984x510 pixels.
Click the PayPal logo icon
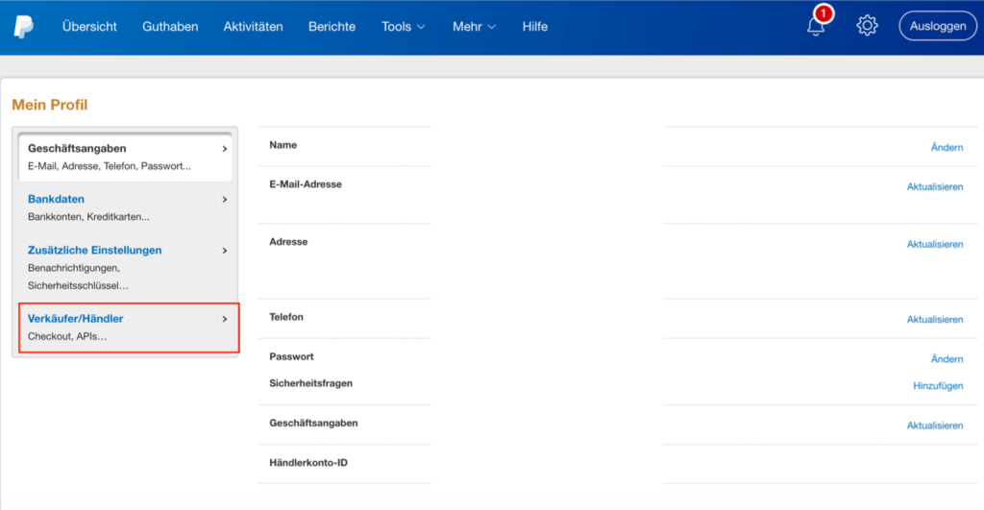24,26
